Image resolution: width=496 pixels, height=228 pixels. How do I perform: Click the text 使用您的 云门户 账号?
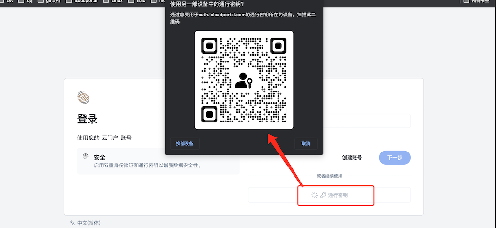click(x=105, y=138)
